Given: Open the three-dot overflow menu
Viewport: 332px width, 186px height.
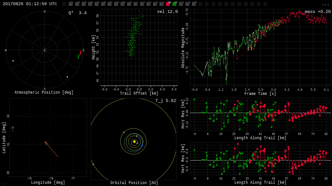Looking at the screenshot, I should pyautogui.click(x=325, y=5).
